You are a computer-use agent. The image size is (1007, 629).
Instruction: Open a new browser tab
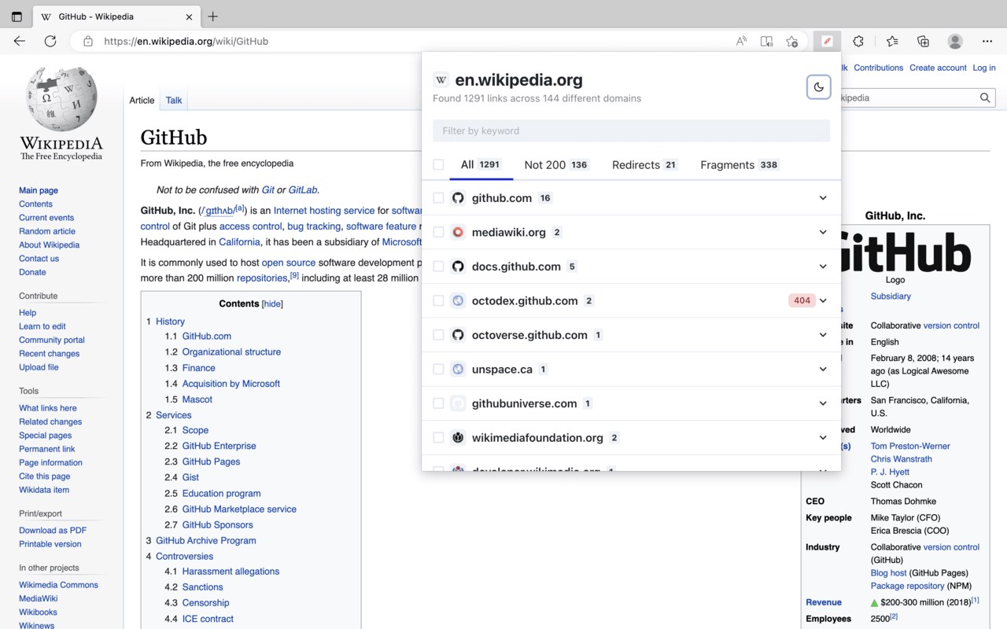point(212,17)
